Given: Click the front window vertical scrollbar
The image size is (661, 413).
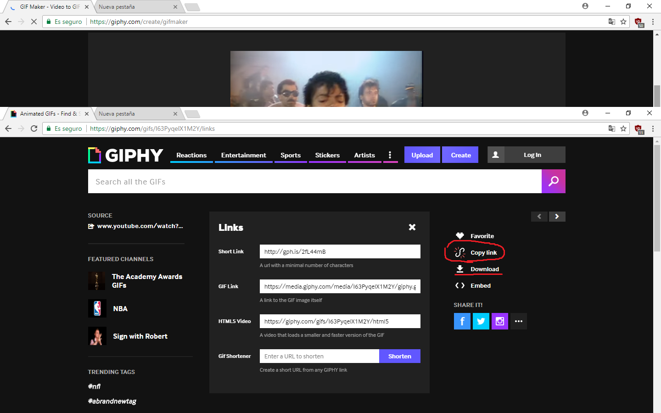Looking at the screenshot, I should tap(657, 198).
